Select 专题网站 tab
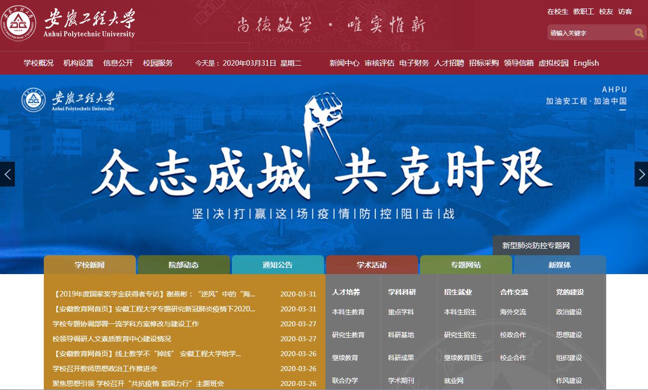Image resolution: width=648 pixels, height=390 pixels. [466, 265]
